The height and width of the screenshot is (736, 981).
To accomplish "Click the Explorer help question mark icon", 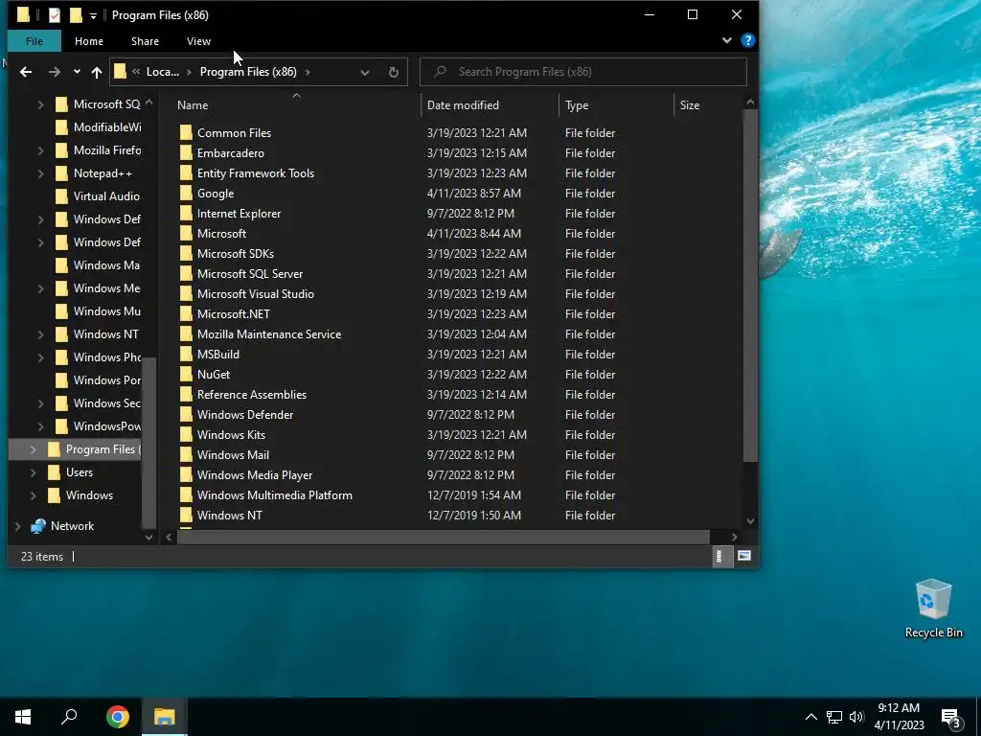I will pos(747,40).
